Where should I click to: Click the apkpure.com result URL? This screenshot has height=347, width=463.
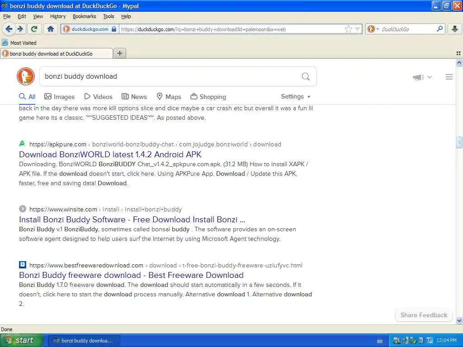[155, 144]
